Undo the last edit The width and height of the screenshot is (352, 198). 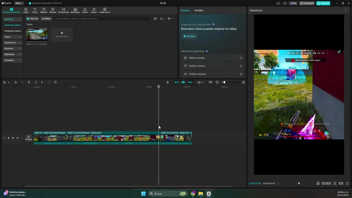tap(16, 82)
